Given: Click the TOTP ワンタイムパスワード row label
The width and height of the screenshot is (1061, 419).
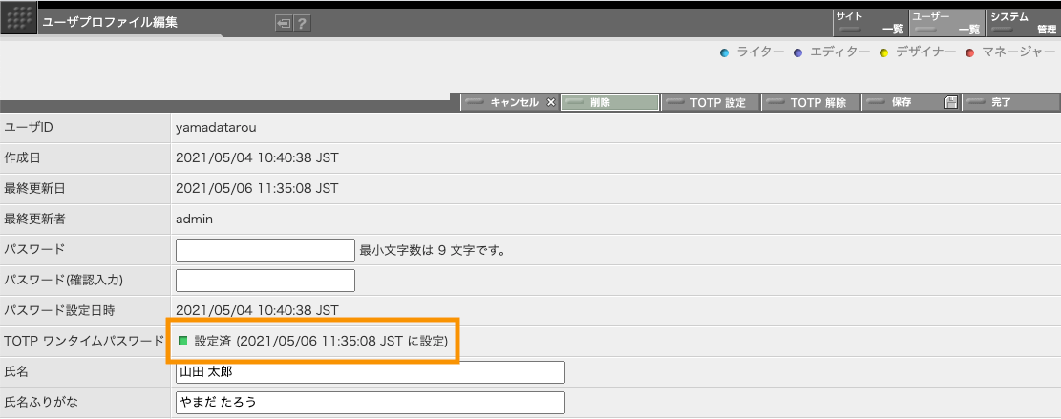Looking at the screenshot, I should click(x=84, y=341).
